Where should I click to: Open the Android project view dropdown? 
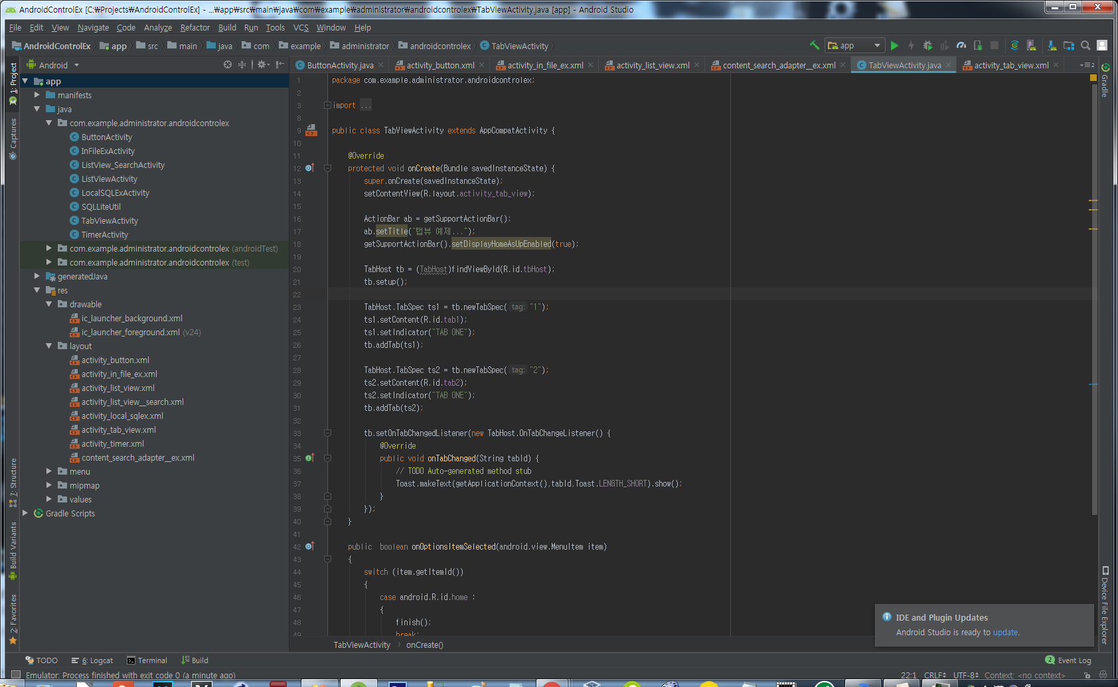coord(52,65)
